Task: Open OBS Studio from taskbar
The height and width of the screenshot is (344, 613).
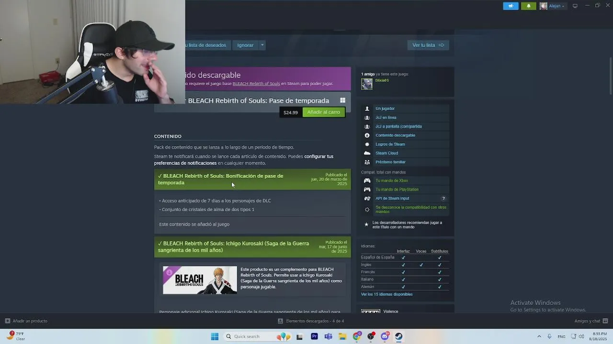Action: click(x=371, y=336)
